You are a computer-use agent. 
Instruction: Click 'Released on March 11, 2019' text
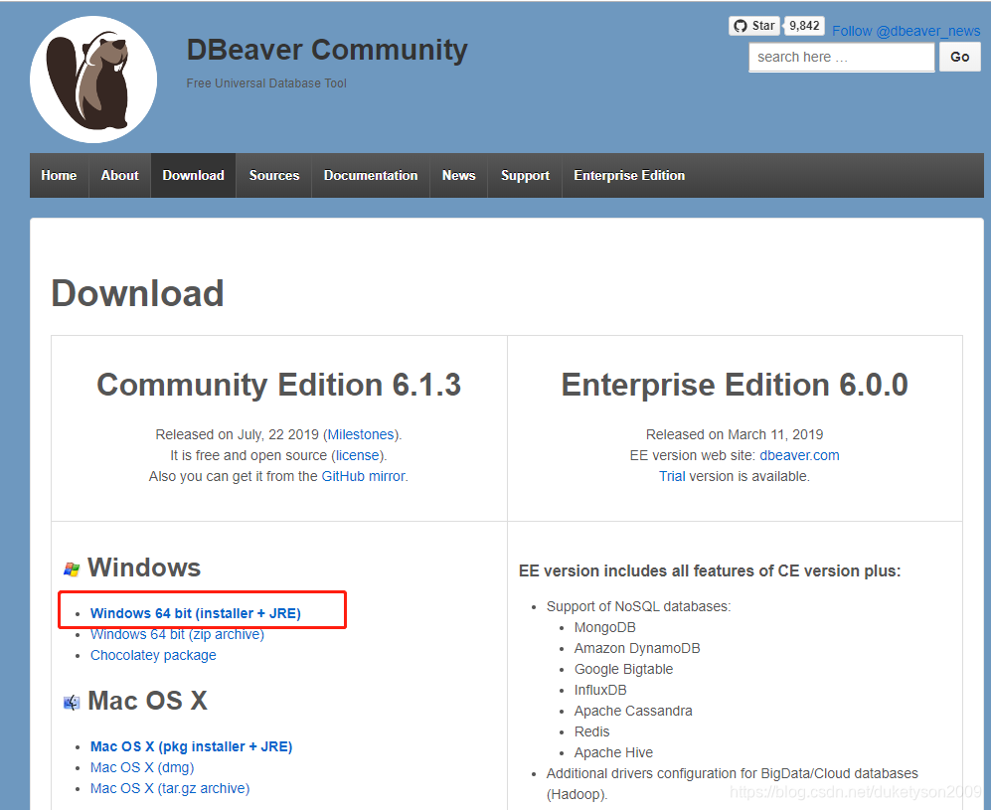pyautogui.click(x=735, y=434)
